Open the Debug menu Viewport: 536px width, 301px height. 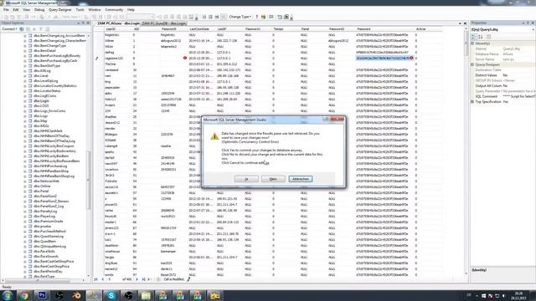tap(39, 10)
